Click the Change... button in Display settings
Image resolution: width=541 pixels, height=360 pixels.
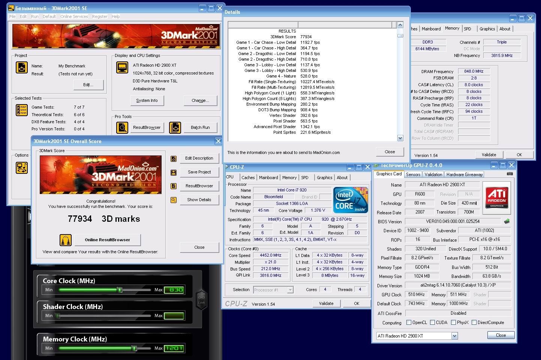pyautogui.click(x=200, y=100)
